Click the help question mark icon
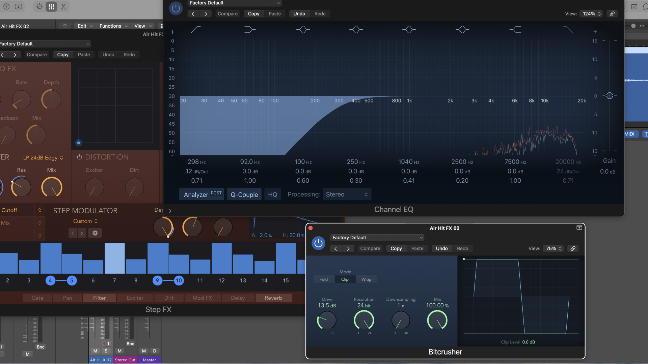648x364 pixels. point(6,7)
